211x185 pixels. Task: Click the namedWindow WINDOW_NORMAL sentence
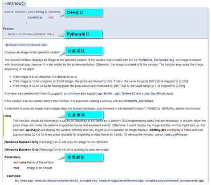tap(102, 109)
